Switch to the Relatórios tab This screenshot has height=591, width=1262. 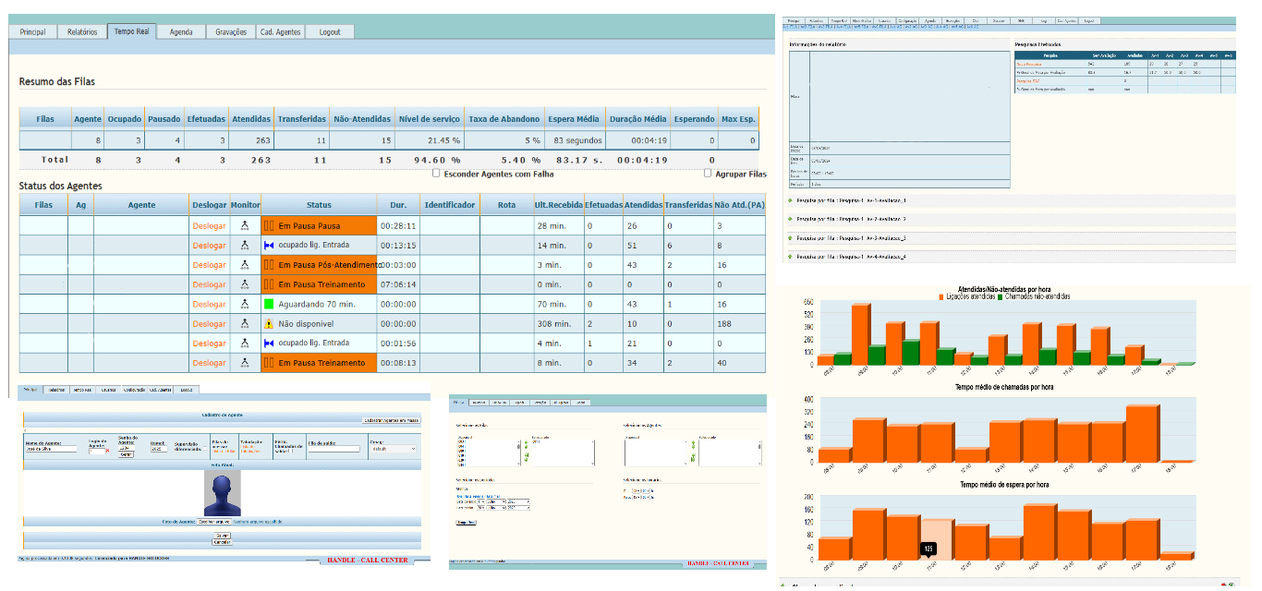82,31
